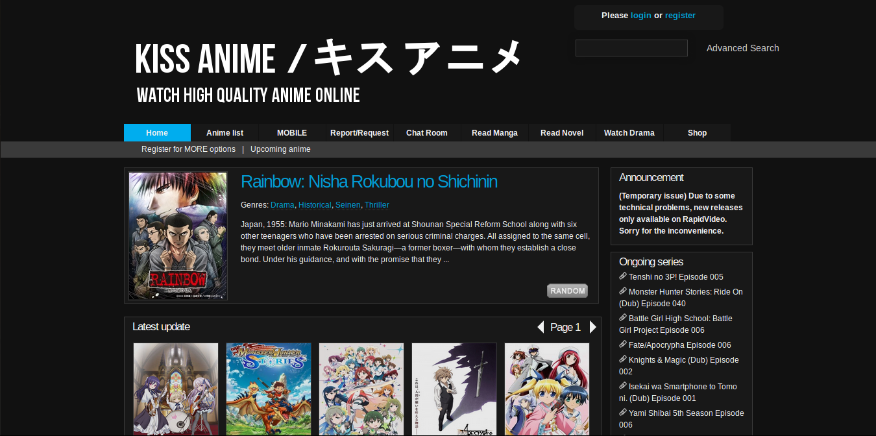Open Tenshi no 3P! Episode 005
This screenshot has height=436, width=876.
pyautogui.click(x=675, y=277)
